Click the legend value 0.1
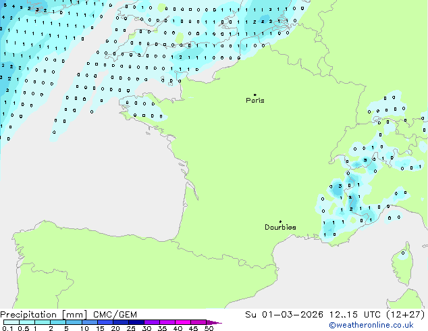This screenshot has height=331, width=428. pyautogui.click(x=7, y=328)
